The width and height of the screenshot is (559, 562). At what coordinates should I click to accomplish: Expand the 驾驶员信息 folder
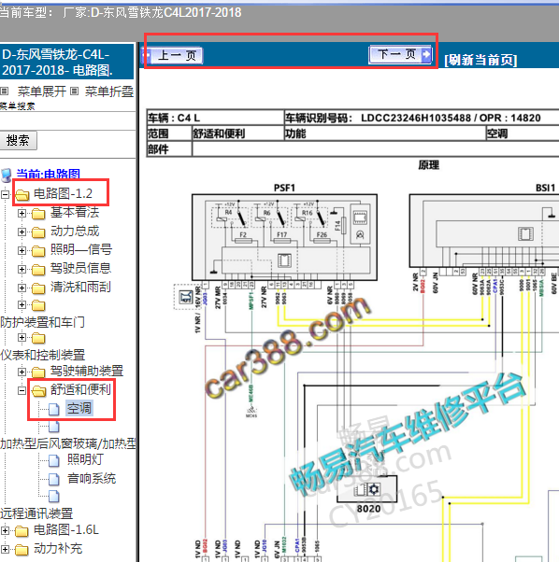pos(21,269)
